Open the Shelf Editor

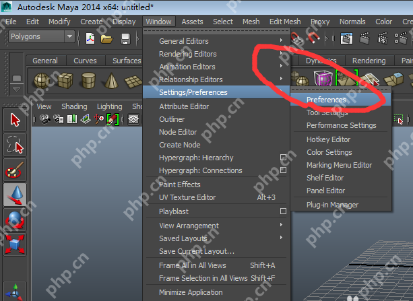(340, 178)
